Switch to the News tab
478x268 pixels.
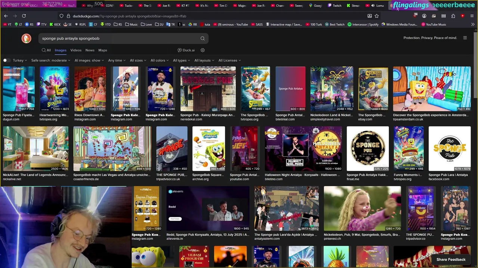(x=90, y=50)
